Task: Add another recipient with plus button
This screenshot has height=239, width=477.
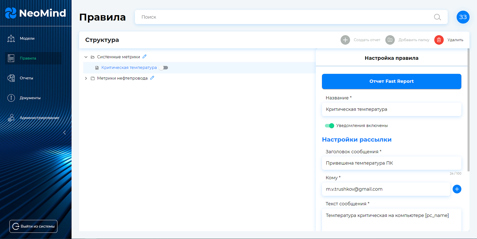Action: point(457,189)
